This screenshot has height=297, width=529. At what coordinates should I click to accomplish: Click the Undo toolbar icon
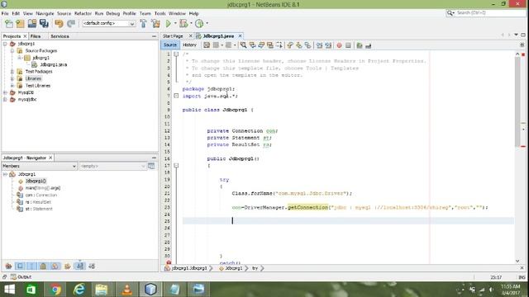click(x=59, y=23)
